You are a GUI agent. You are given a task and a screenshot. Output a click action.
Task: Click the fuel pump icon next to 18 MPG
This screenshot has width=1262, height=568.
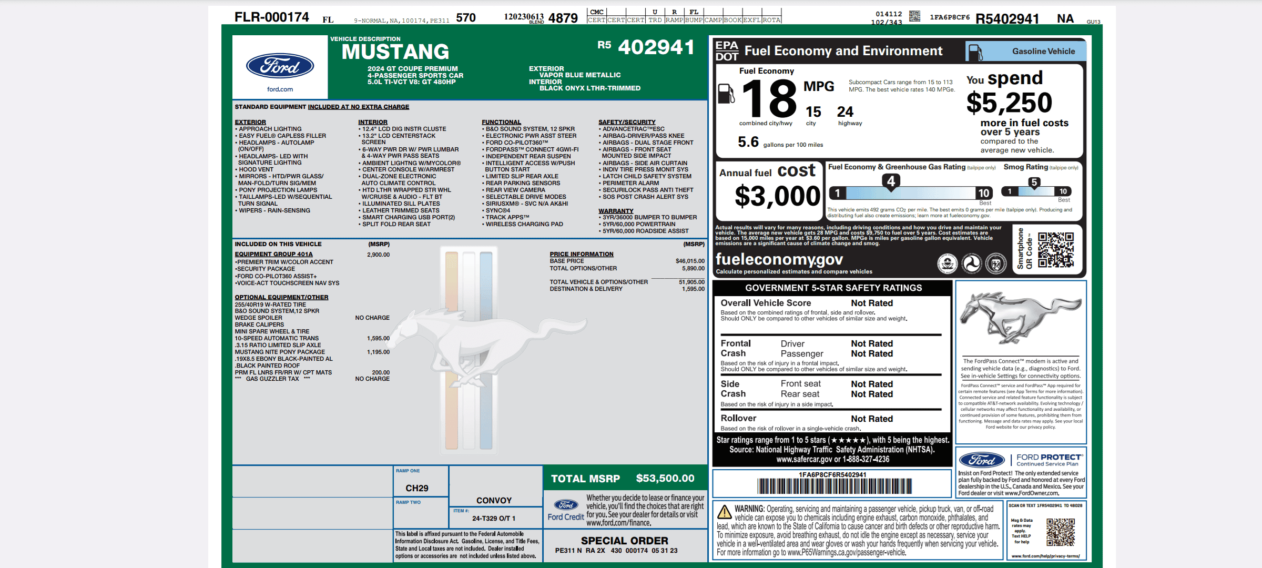[726, 94]
